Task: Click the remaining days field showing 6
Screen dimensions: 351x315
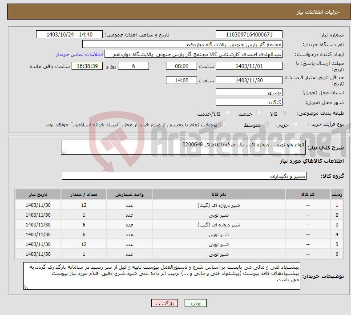Action: click(133, 66)
